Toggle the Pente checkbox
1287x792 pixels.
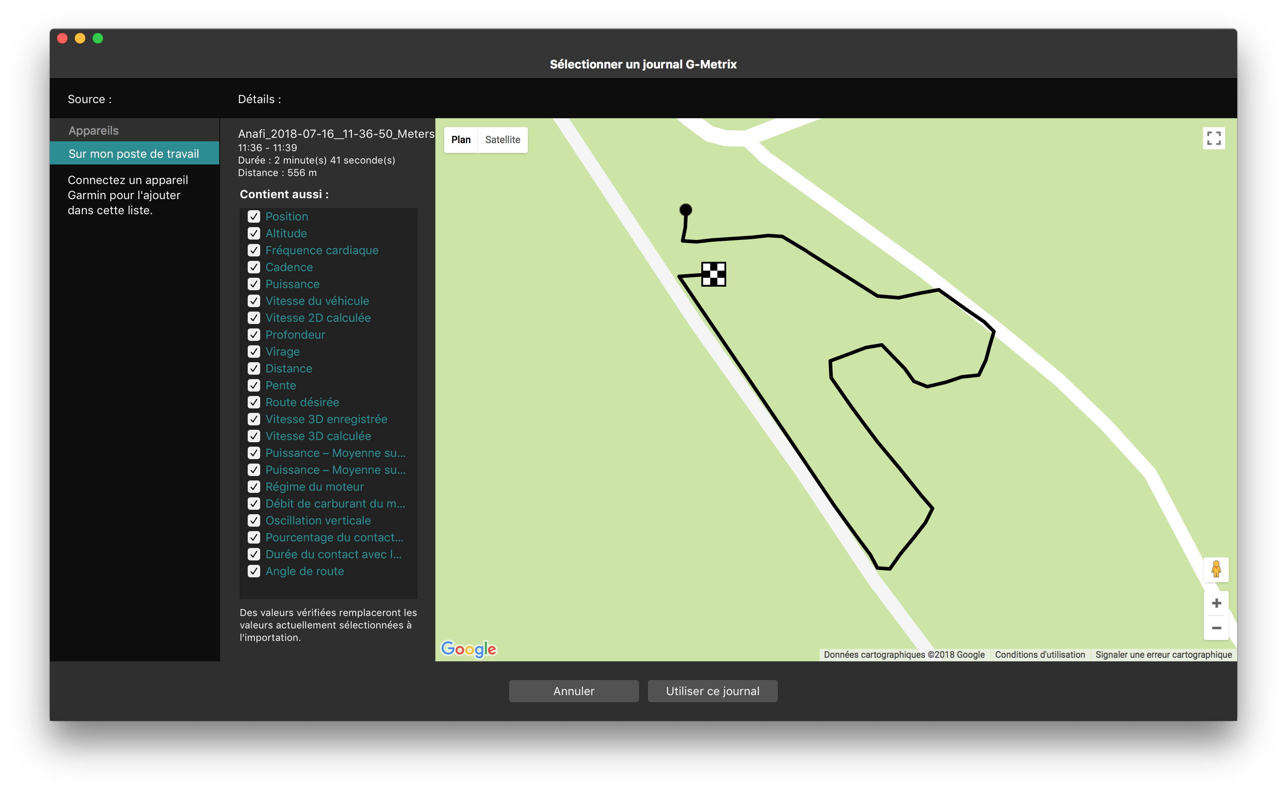click(x=253, y=385)
